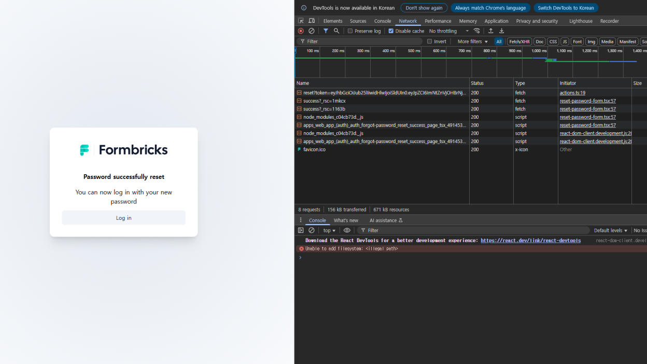The image size is (647, 364).
Task: Switch to the Sources tab
Action: point(358,21)
